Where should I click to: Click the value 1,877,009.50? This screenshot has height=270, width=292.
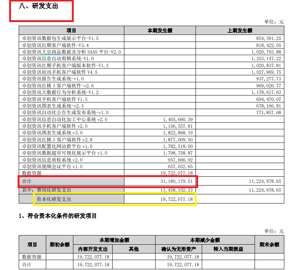pyautogui.click(x=178, y=140)
